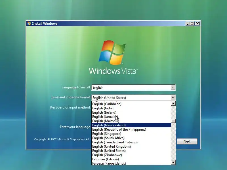
Task: Close the Install Windows window
Action: coord(197,24)
